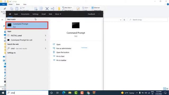
Task: Open search panel ellipsis options
Action: 99,14
